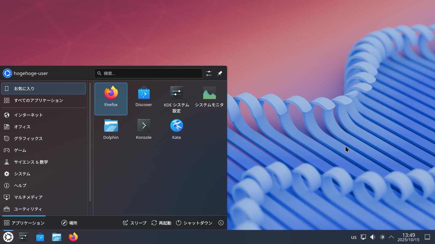Click the 検索 search field
This screenshot has width=435, height=244.
click(148, 73)
